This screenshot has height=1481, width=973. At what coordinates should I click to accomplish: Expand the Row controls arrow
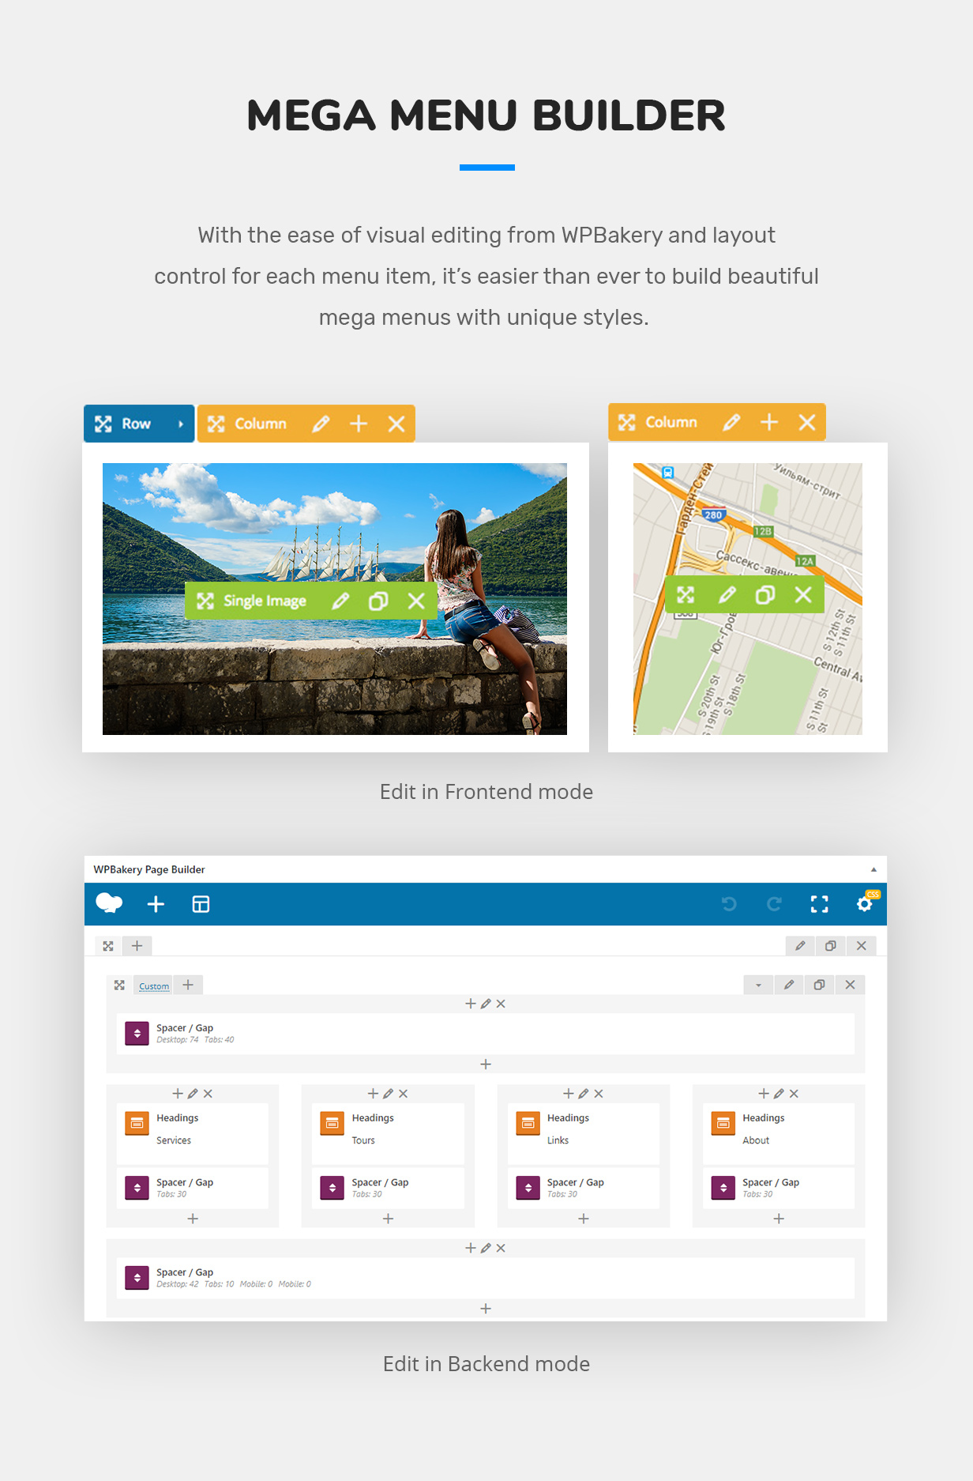pos(181,424)
